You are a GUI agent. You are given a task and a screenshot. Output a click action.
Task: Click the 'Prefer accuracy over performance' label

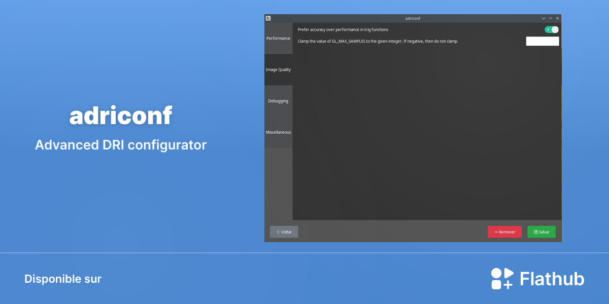[343, 29]
